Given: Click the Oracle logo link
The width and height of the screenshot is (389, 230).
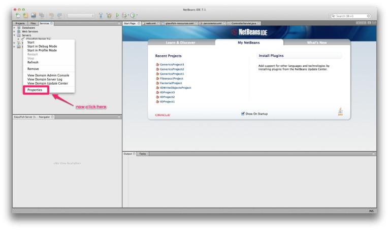Looking at the screenshot, I should [x=163, y=115].
